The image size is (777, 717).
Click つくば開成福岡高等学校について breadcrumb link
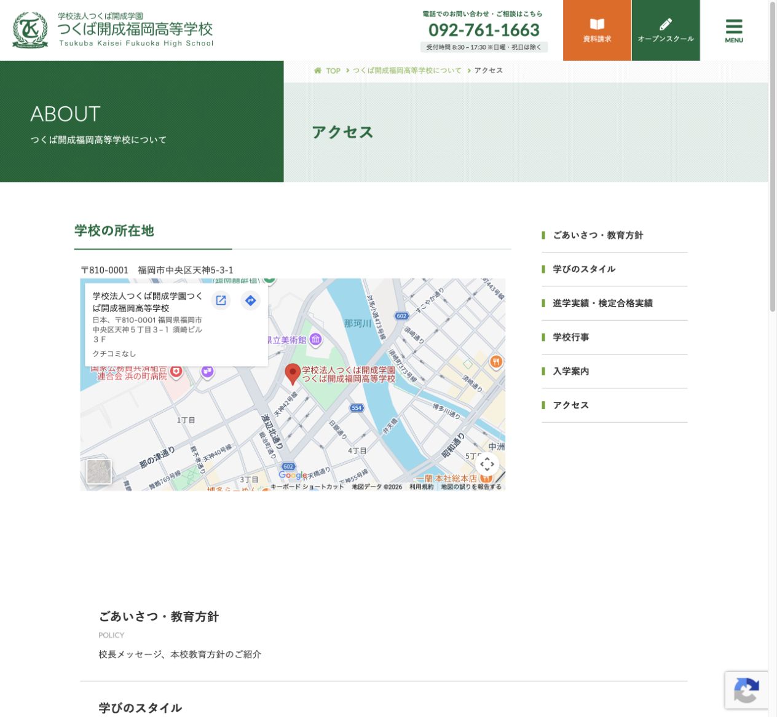pyautogui.click(x=407, y=71)
